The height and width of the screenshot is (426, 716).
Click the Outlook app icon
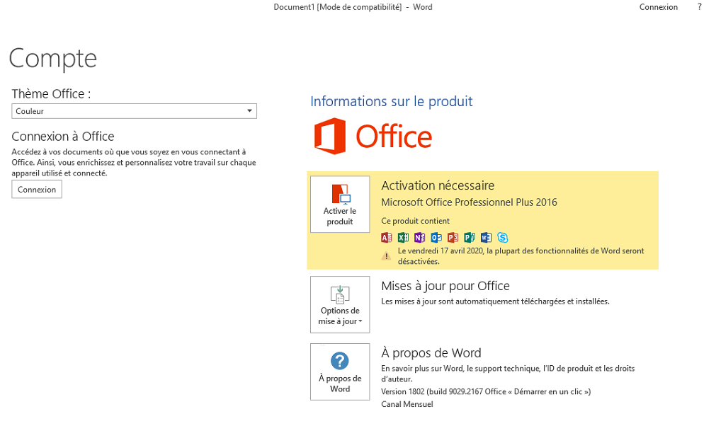[436, 238]
